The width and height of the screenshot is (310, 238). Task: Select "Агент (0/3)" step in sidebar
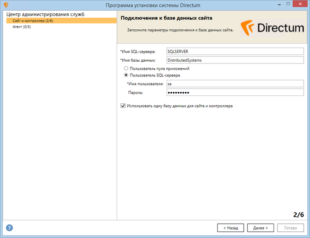[x=22, y=27]
